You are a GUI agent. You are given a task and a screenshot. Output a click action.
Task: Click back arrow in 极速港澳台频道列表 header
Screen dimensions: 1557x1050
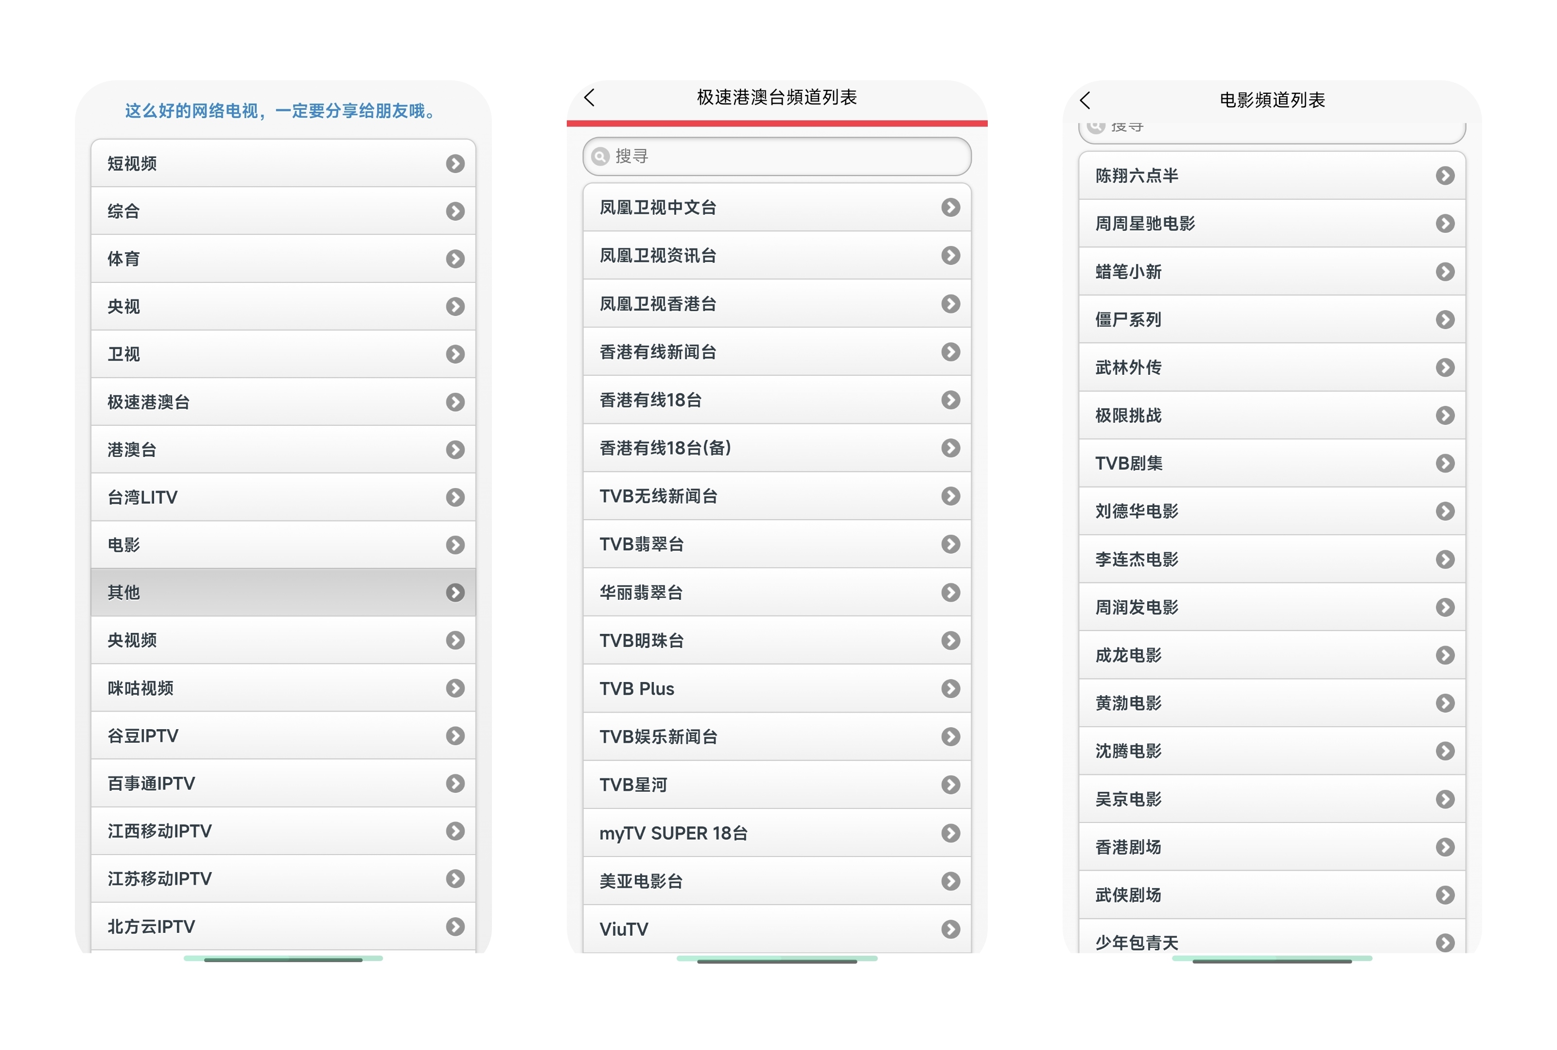589,98
